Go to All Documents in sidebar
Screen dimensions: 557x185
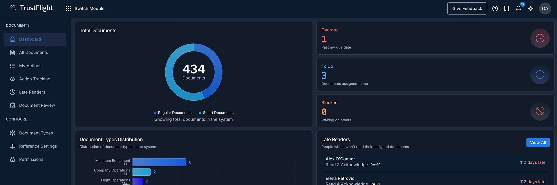pos(33,52)
